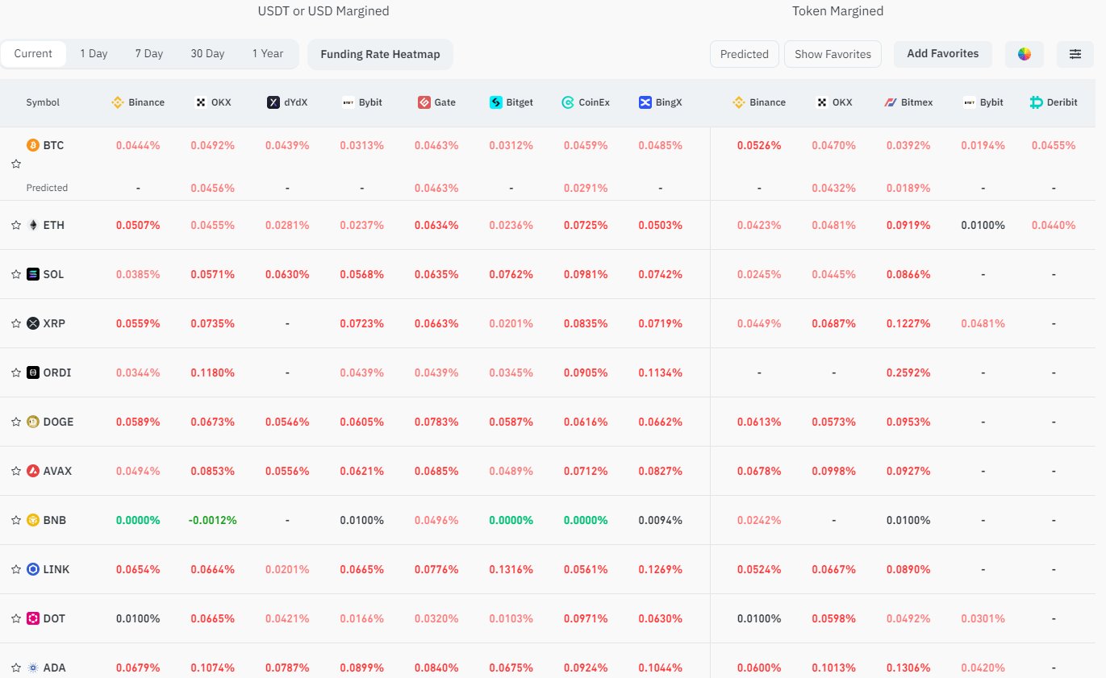The width and height of the screenshot is (1106, 678).
Task: Favorite DOGE with its star
Action: pos(15,422)
